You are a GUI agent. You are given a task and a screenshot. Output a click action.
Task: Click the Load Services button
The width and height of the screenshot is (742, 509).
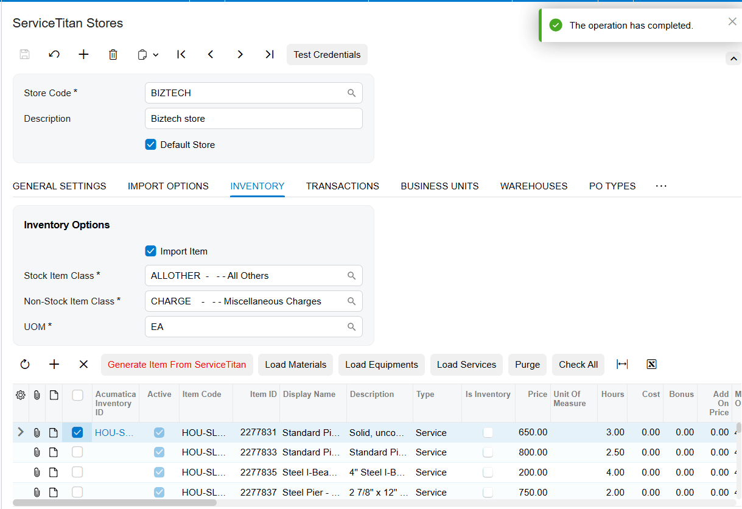coord(467,365)
